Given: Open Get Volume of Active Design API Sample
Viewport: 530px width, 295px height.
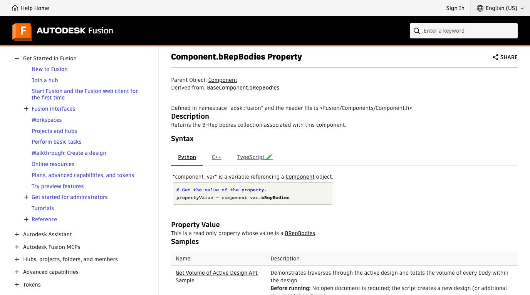Looking at the screenshot, I should 216,277.
